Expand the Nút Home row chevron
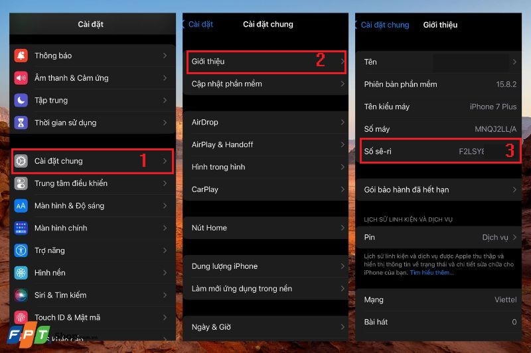 tap(342, 228)
